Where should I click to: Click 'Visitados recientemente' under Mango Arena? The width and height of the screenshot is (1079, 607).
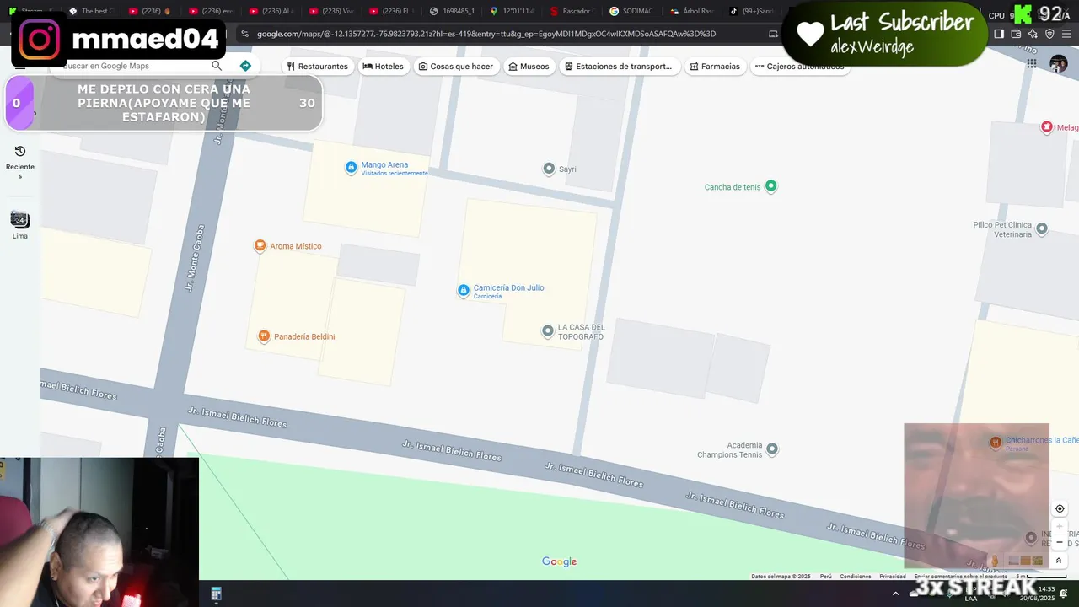pyautogui.click(x=395, y=173)
